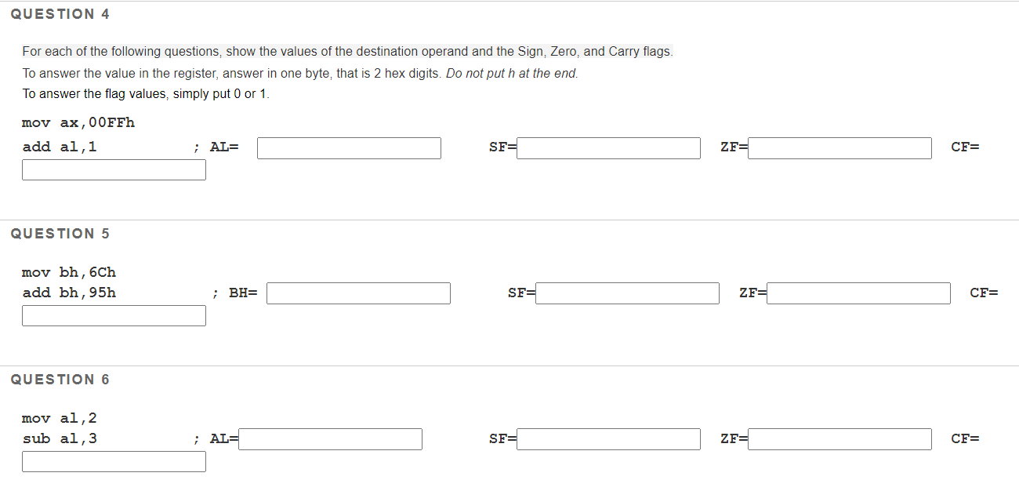Select the extra answer box under add al,1

[x=114, y=169]
